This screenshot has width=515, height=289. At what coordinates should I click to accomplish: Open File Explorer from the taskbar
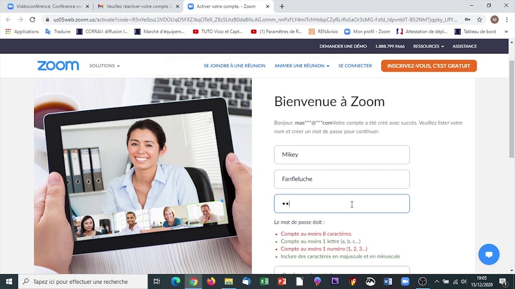(229, 281)
